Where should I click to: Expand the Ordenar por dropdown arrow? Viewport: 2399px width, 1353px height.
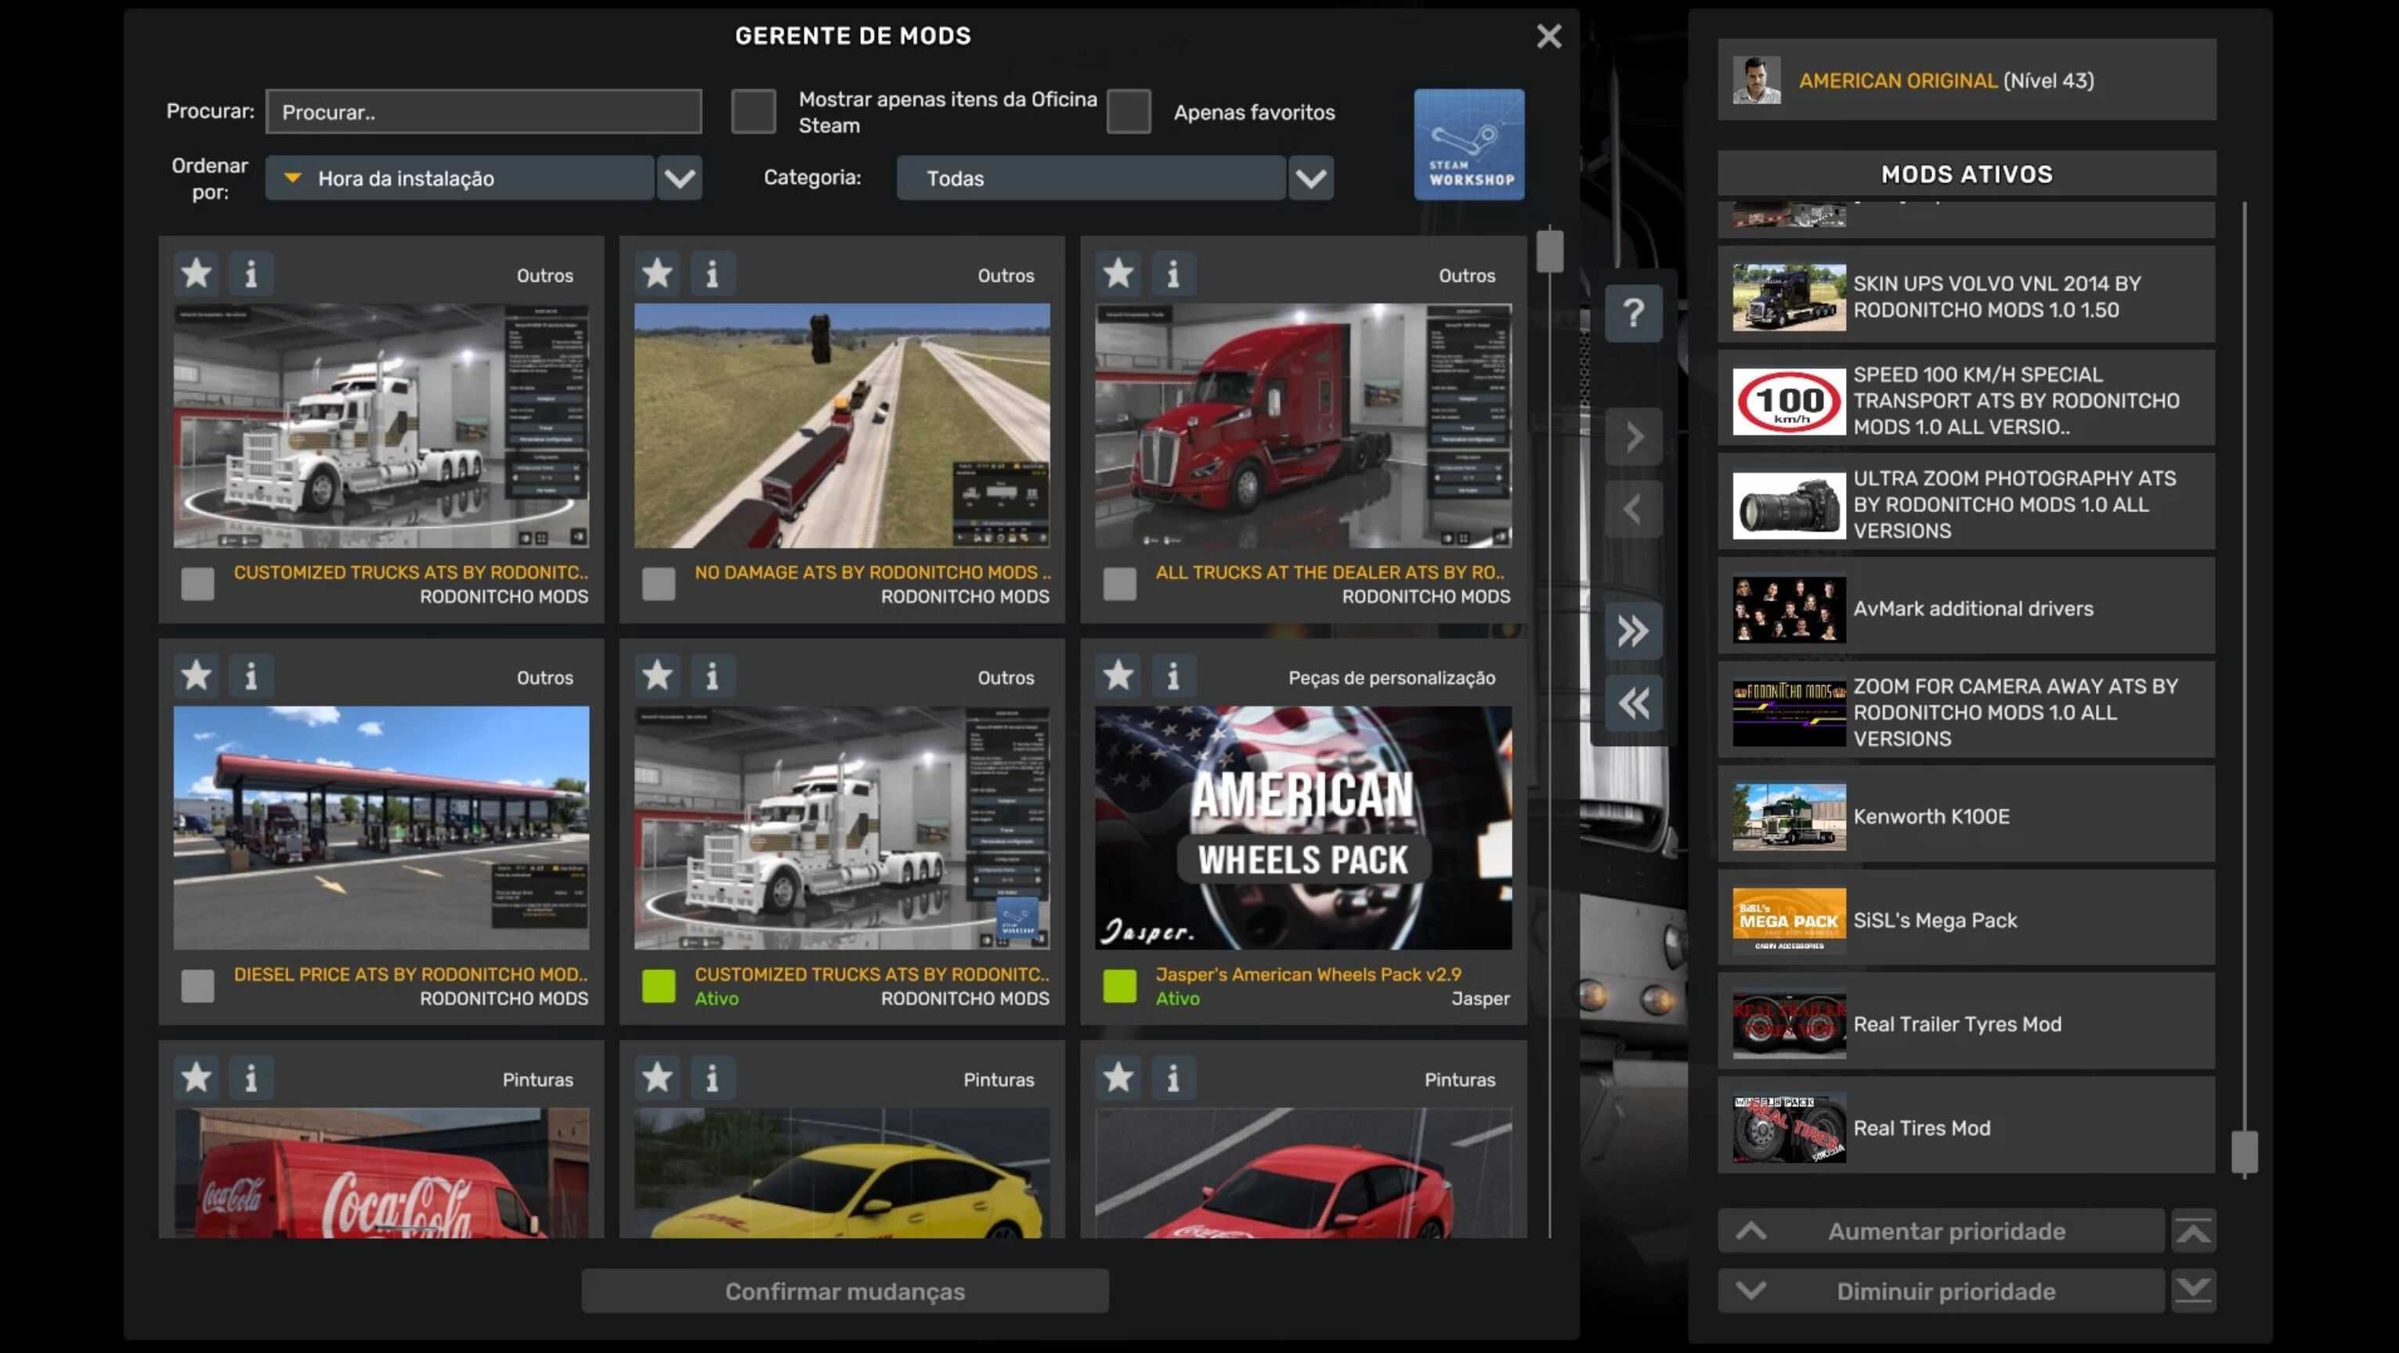click(x=679, y=178)
